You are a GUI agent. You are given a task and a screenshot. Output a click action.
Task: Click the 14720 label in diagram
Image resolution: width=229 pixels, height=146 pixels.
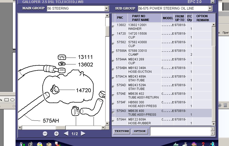pos(83,90)
